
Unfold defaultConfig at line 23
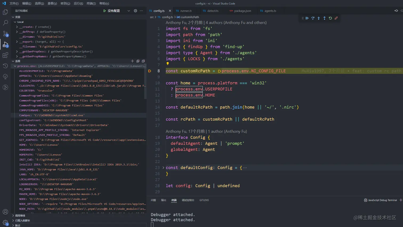tap(163, 168)
